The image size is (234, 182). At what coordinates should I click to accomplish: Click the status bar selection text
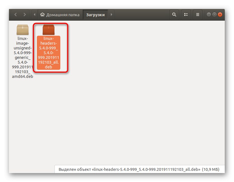pyautogui.click(x=139, y=169)
